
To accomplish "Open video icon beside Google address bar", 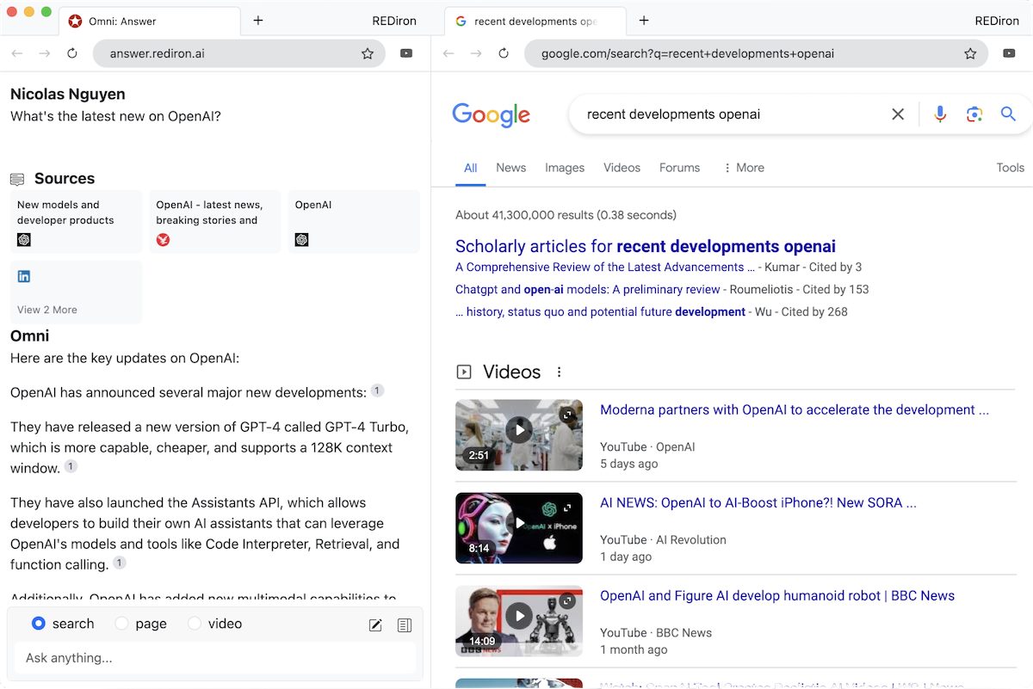I will 1009,53.
